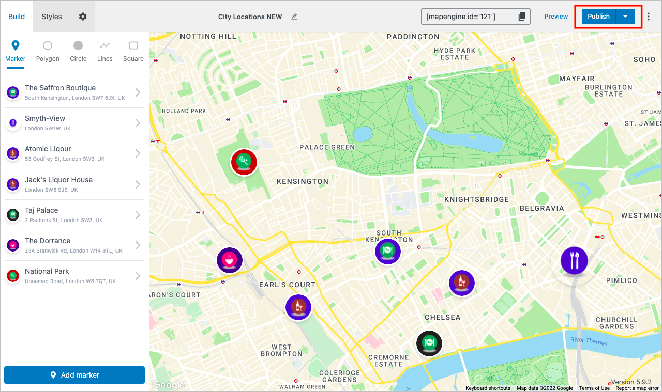
Task: Select The Saffron Boutique name text
Action: tap(60, 88)
